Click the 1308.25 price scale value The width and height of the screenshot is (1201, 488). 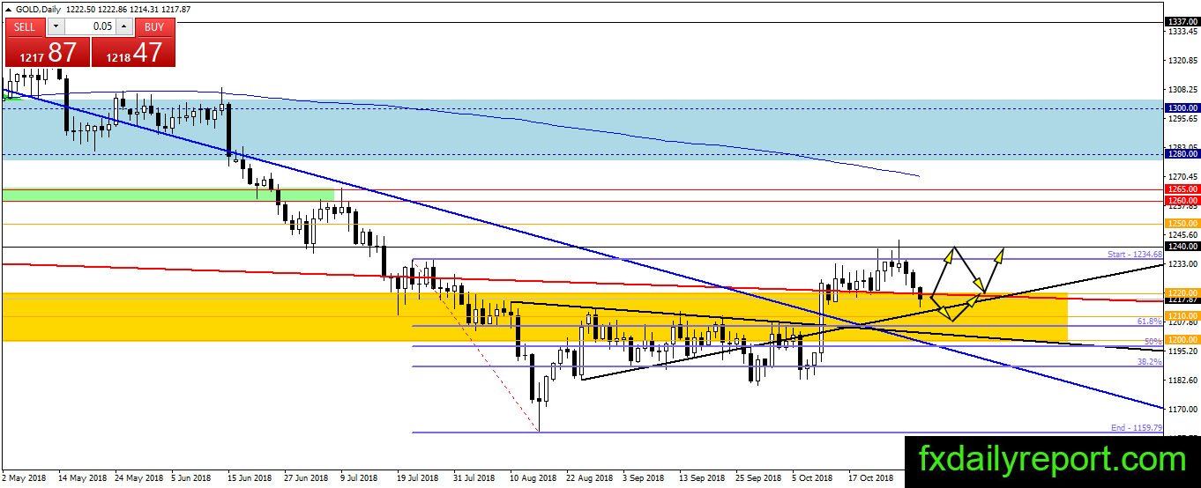pos(1182,90)
